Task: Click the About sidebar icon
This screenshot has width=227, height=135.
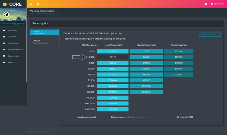Action: click(x=4, y=62)
